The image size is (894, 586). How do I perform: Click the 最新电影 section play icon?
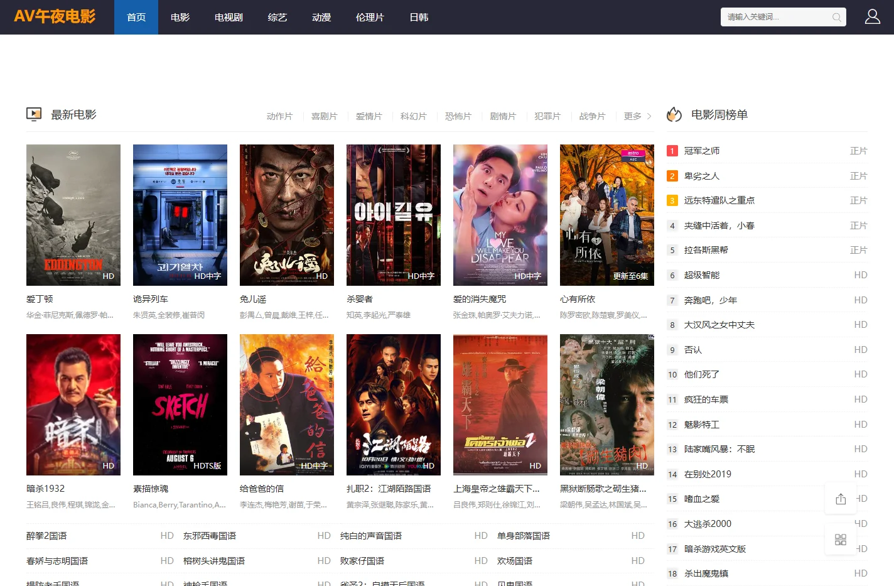(x=34, y=114)
